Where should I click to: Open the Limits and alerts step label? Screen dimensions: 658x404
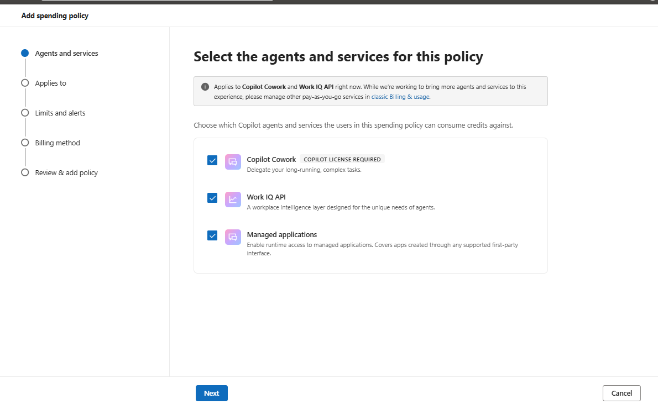click(x=60, y=113)
